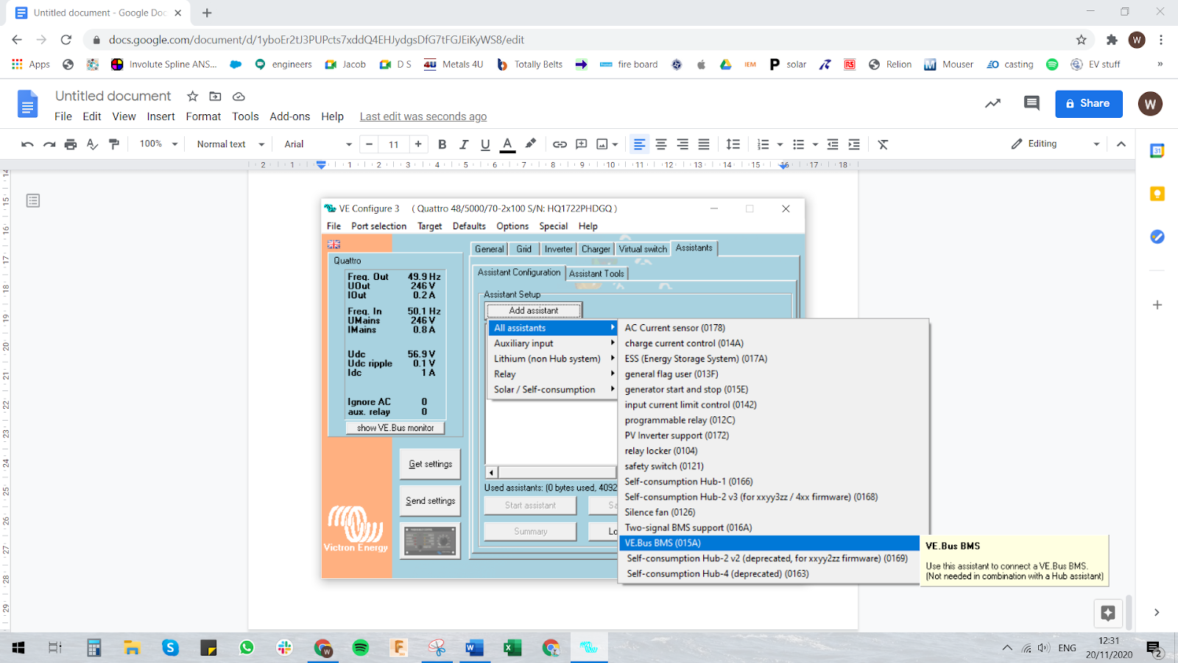Click the font size field
Image resolution: width=1178 pixels, height=663 pixels.
tap(394, 144)
